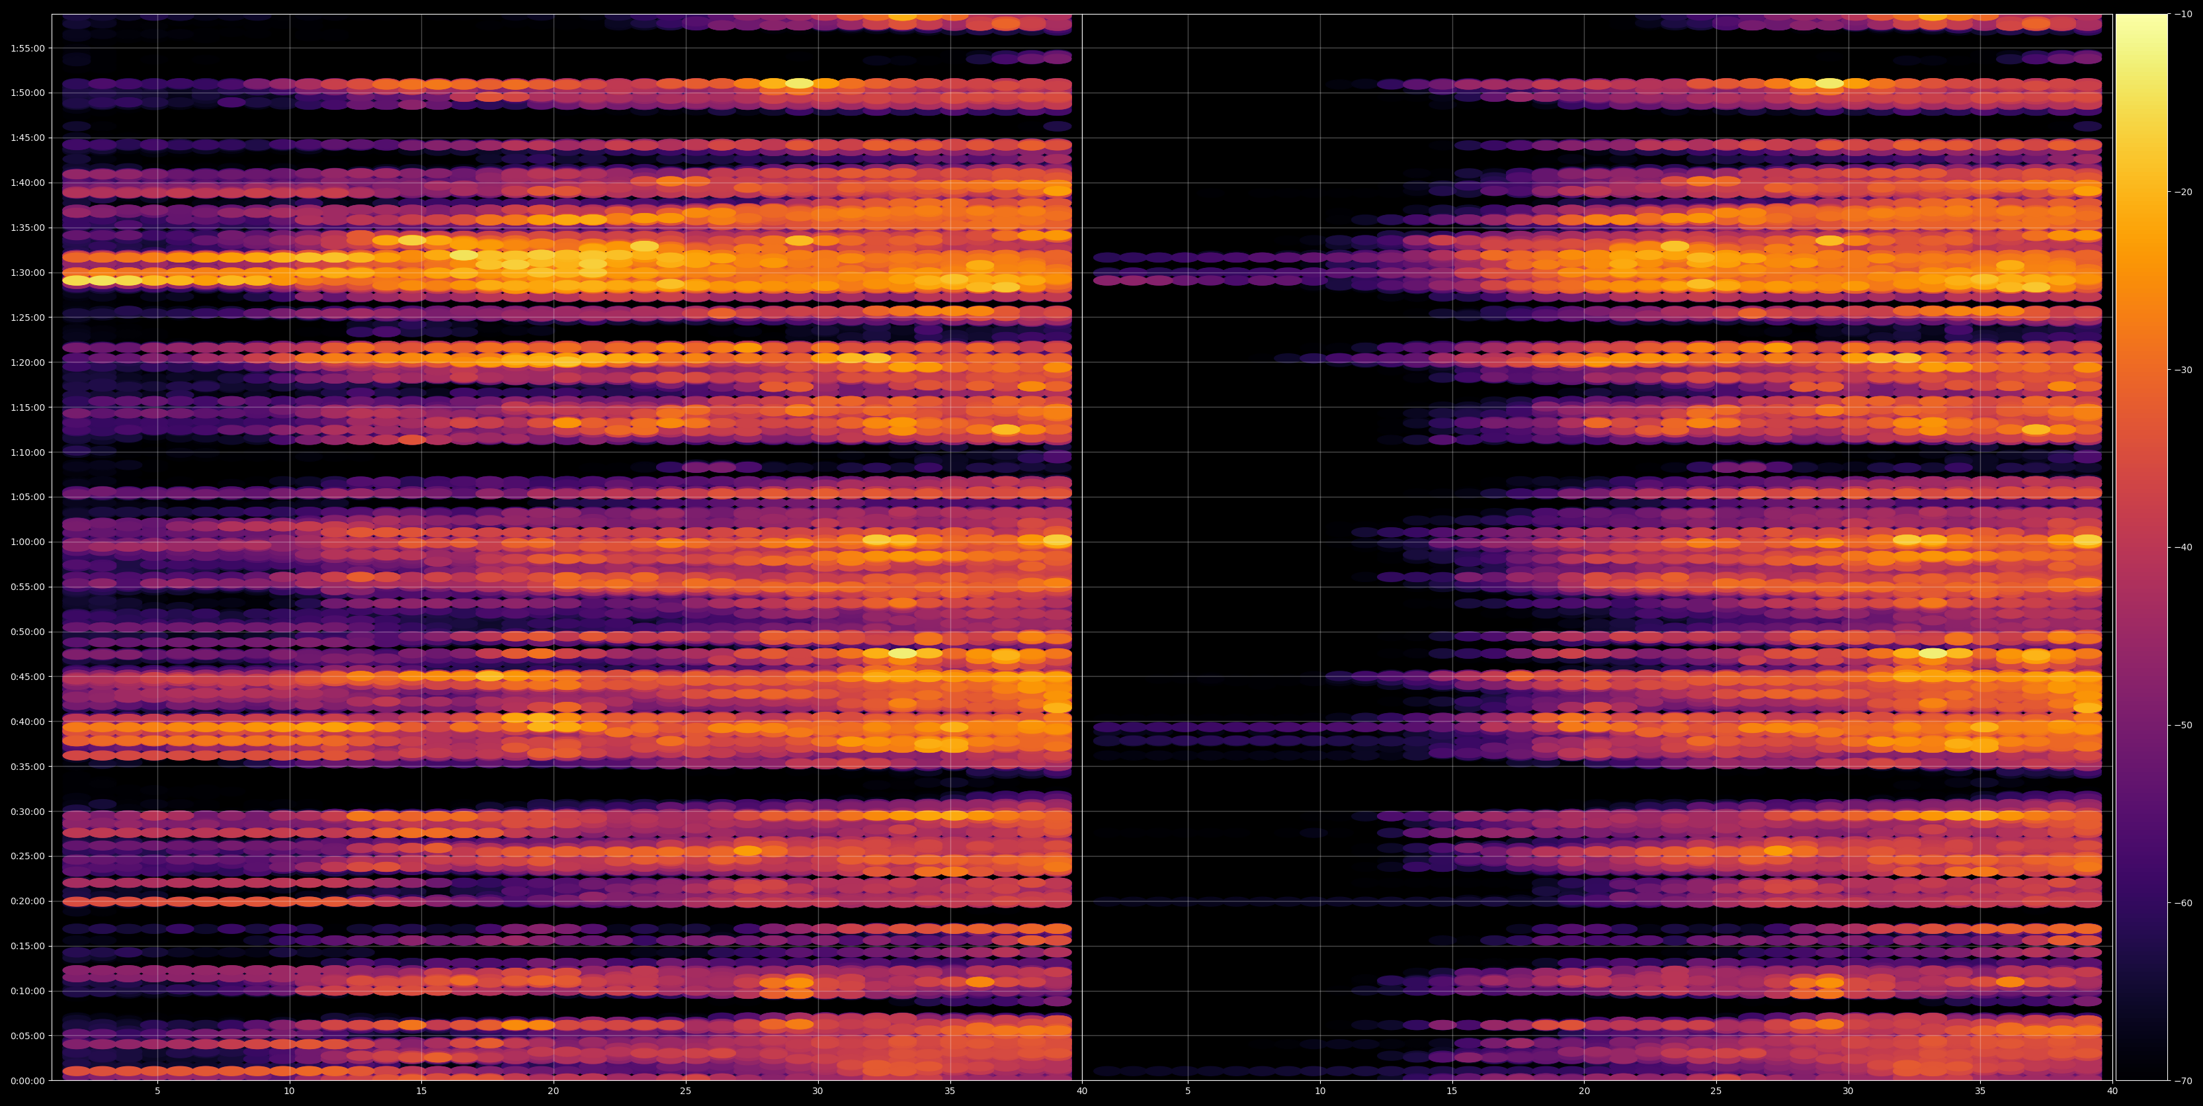
Task: Click x-axis label 5 under the right spectrogram
Action: point(1188,1091)
